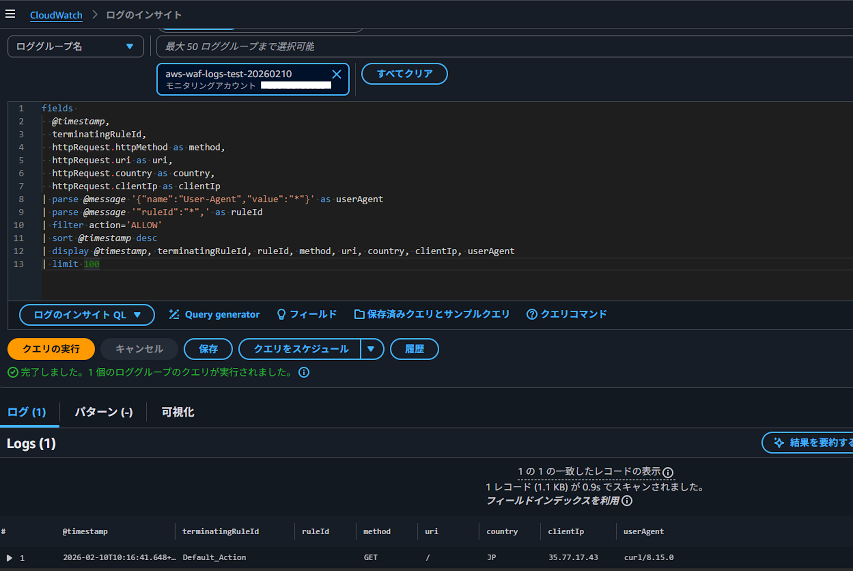Switch to the 可視化 tab
This screenshot has height=571, width=853.
tap(177, 412)
